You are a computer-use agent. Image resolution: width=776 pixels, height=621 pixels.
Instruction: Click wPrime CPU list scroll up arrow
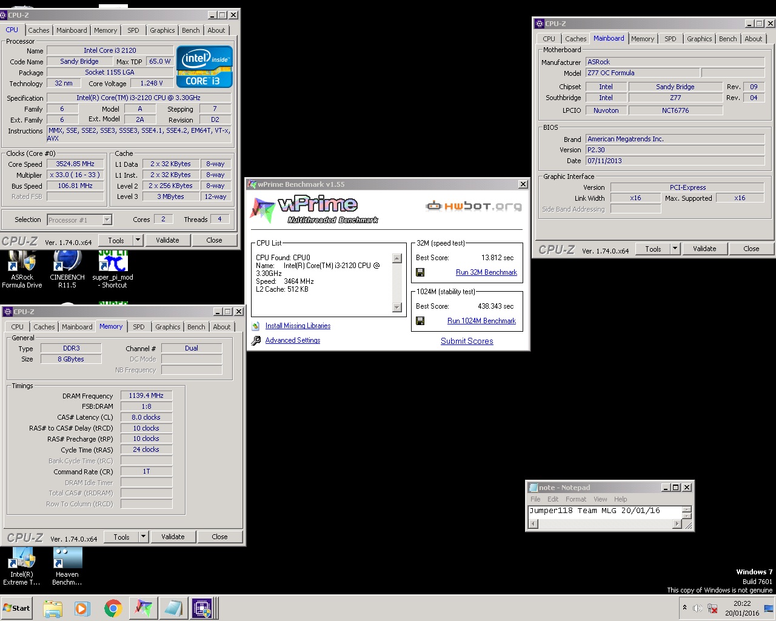pos(397,258)
